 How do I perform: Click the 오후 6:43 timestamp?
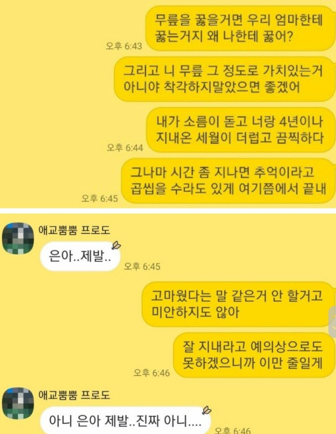(x=124, y=47)
